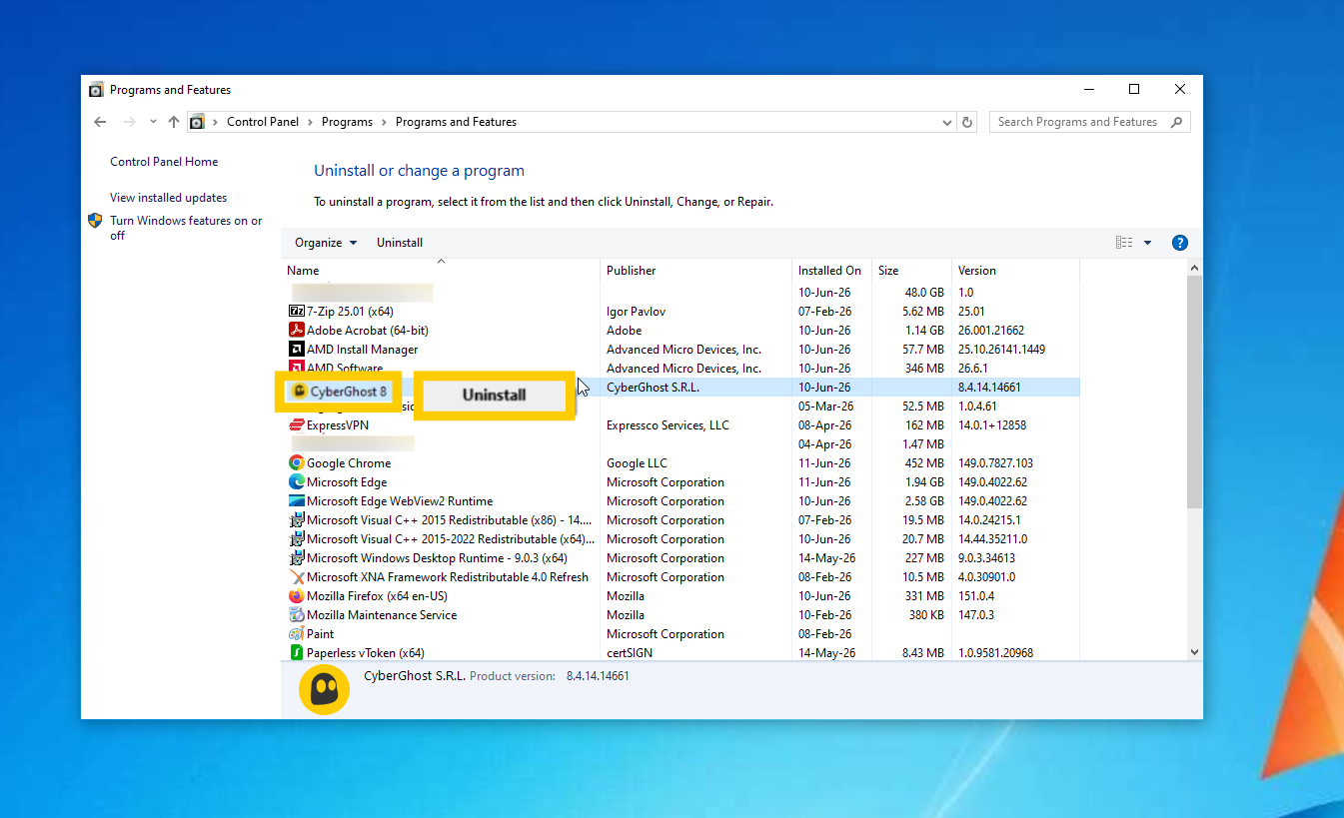This screenshot has height=818, width=1344.
Task: Click the XNA Framework Redistributable icon
Action: click(296, 577)
